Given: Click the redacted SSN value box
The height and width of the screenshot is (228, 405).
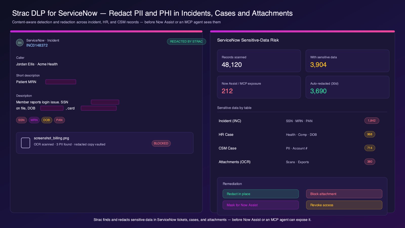Looking at the screenshot, I should point(105,102).
